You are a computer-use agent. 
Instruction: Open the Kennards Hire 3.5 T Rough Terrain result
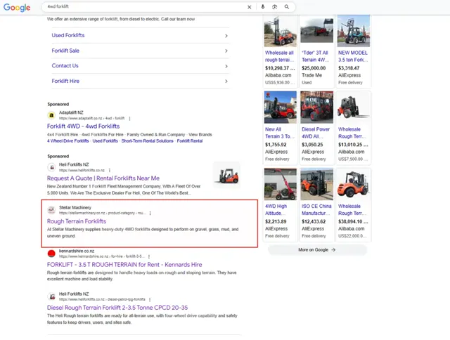click(124, 264)
